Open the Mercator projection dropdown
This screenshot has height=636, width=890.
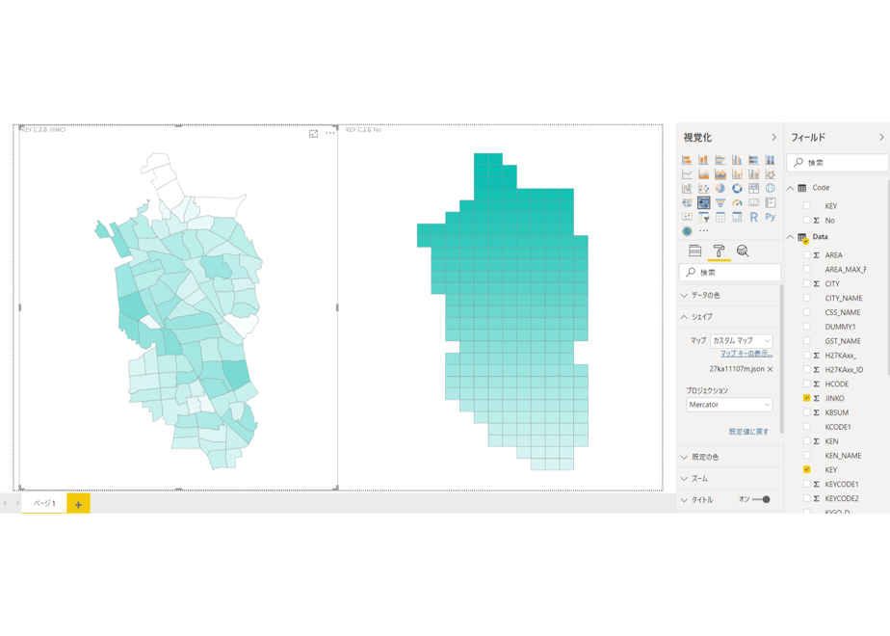(x=729, y=405)
